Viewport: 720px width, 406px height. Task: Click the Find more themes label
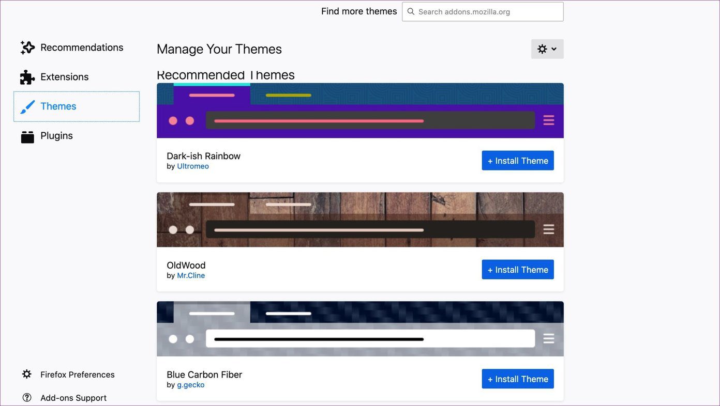(359, 11)
